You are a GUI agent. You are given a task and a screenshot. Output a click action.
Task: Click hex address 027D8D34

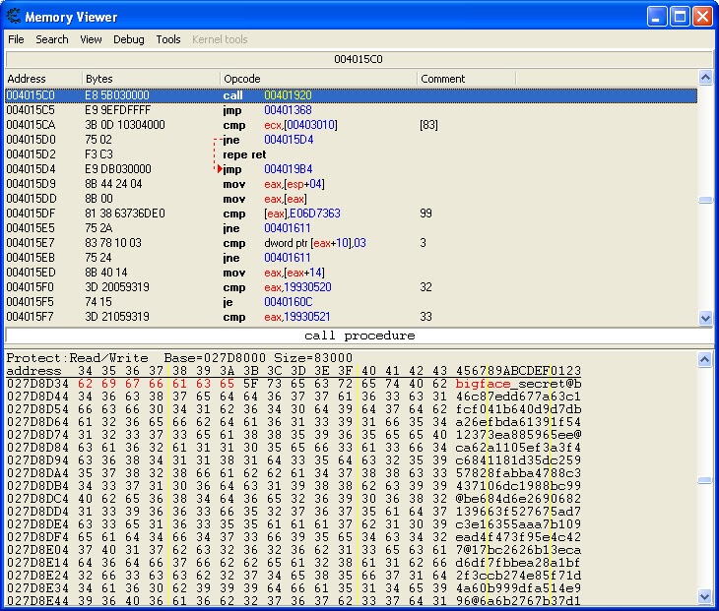tap(37, 384)
